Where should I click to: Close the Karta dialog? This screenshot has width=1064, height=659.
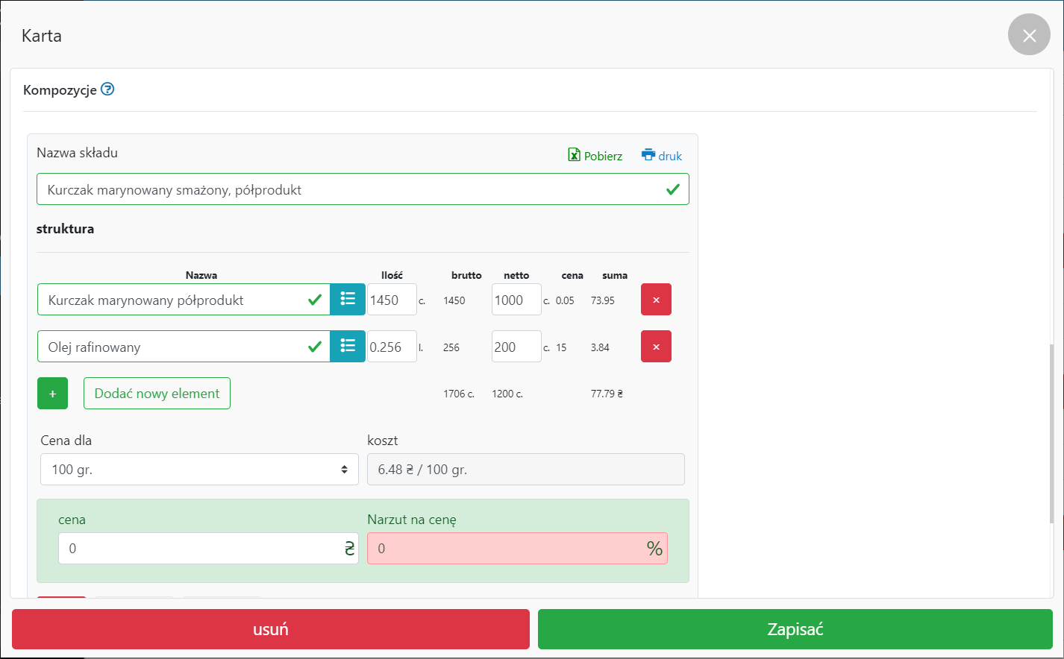coord(1029,35)
